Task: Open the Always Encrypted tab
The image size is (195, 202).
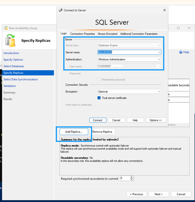Action: click(107, 34)
